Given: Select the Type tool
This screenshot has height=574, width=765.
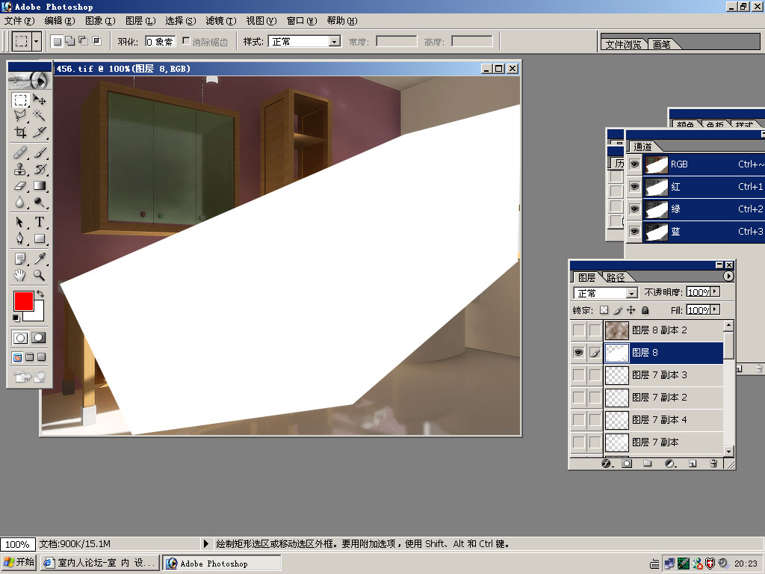Looking at the screenshot, I should [40, 222].
